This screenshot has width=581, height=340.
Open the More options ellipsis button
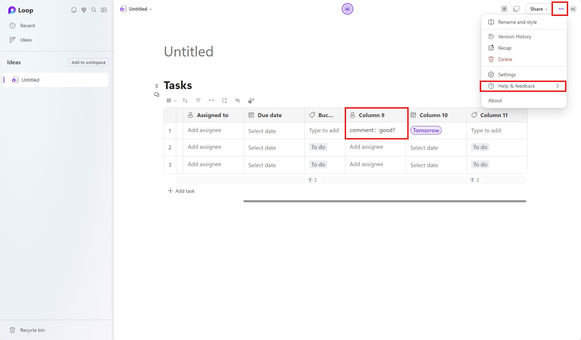(561, 9)
